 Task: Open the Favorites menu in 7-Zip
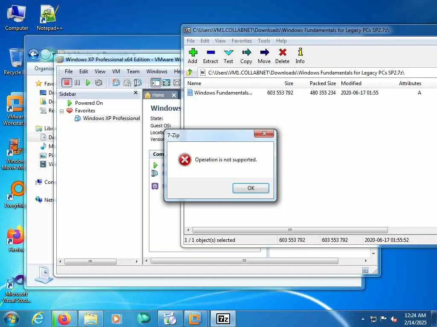pos(242,41)
